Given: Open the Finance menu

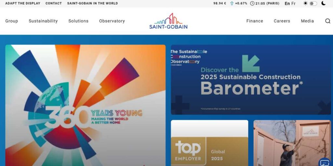Looking at the screenshot, I should tap(255, 21).
